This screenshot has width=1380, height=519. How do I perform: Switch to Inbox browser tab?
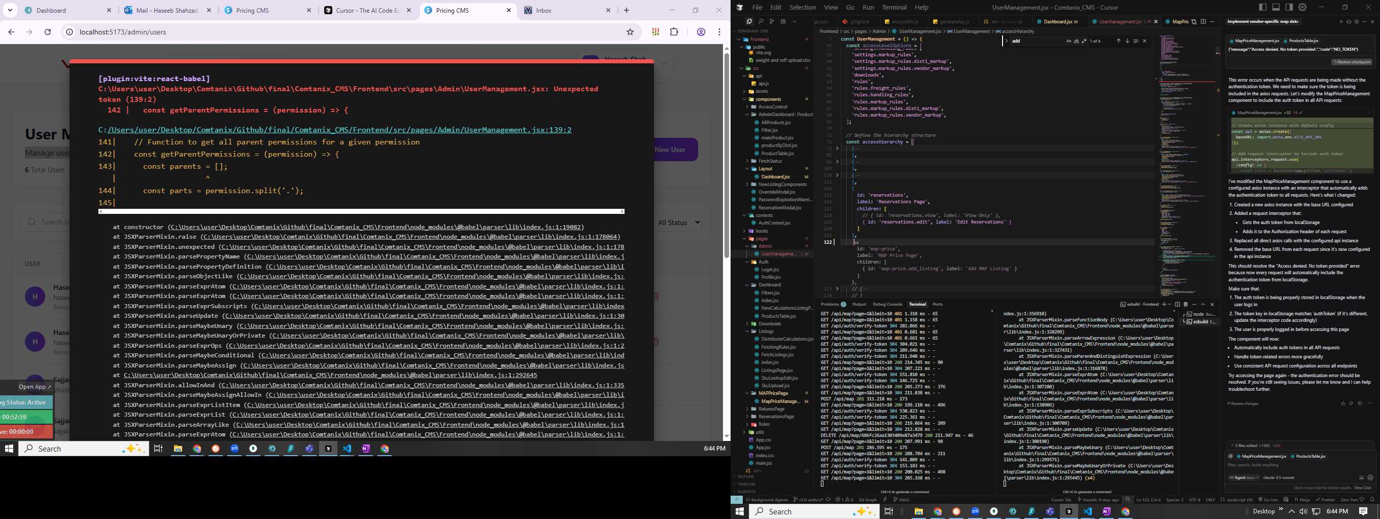(568, 10)
